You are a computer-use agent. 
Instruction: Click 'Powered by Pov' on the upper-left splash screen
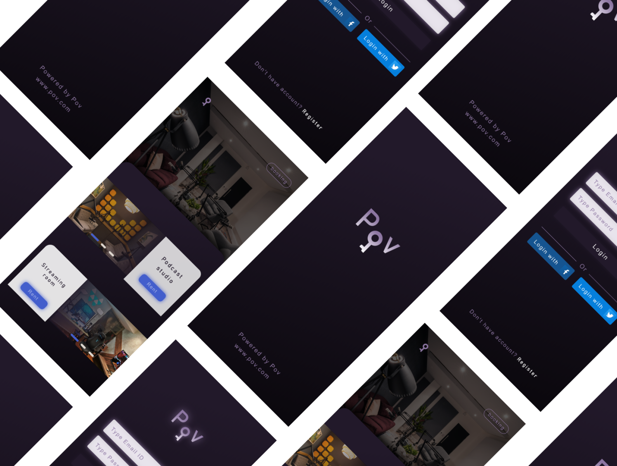click(x=61, y=86)
